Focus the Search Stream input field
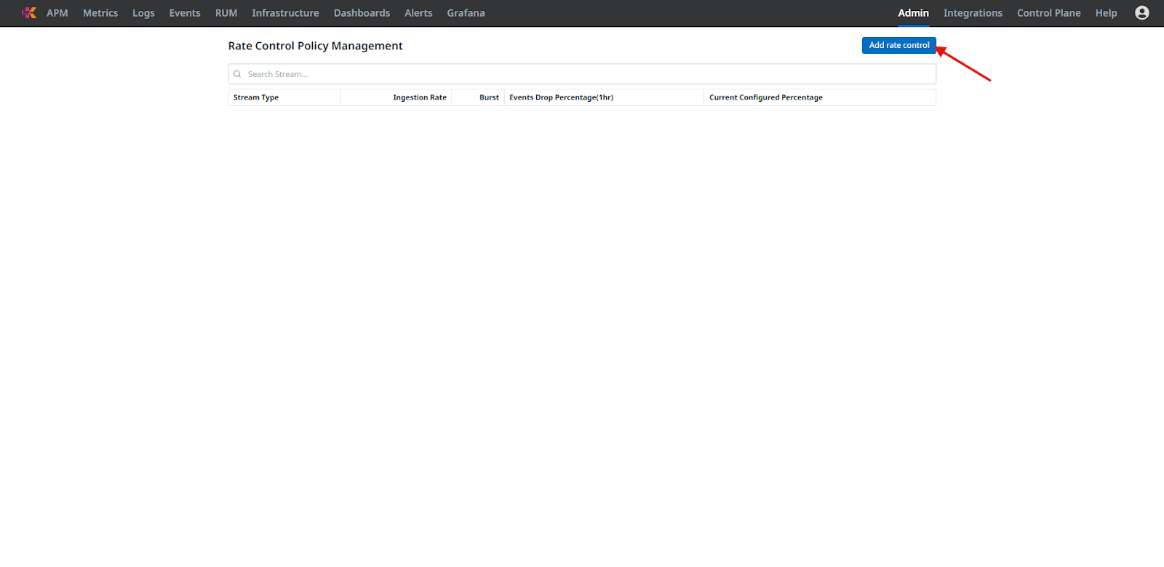Viewport: 1164px width, 567px height. coord(582,74)
